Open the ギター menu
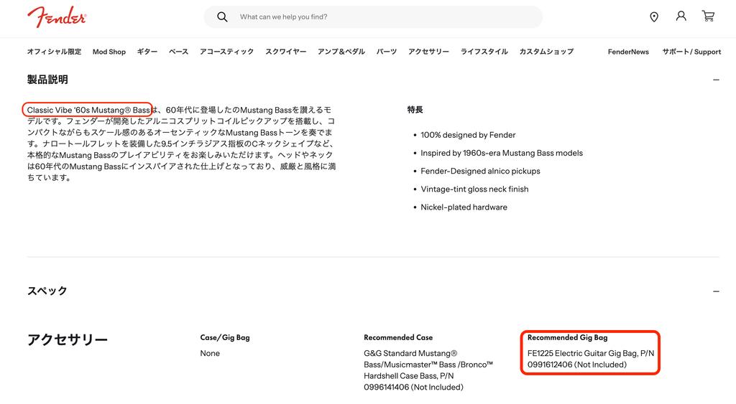This screenshot has height=404, width=736. pos(147,52)
